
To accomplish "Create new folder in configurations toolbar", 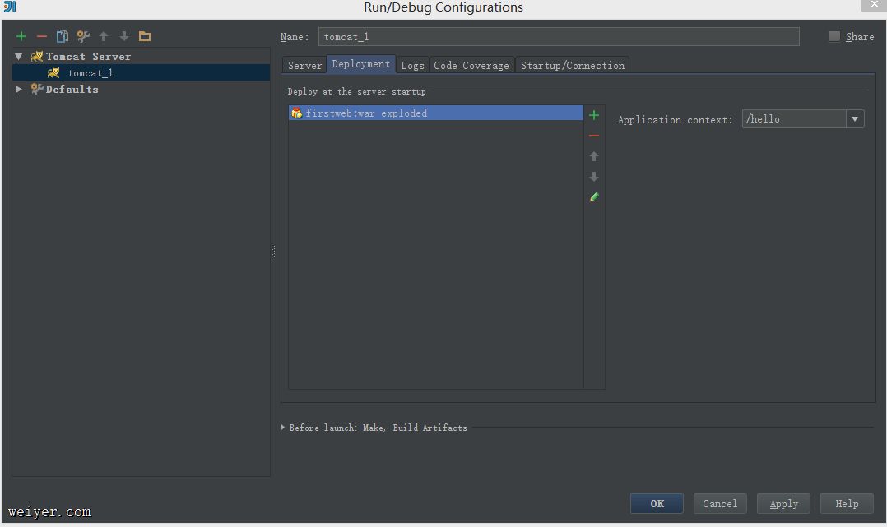I will tap(145, 36).
